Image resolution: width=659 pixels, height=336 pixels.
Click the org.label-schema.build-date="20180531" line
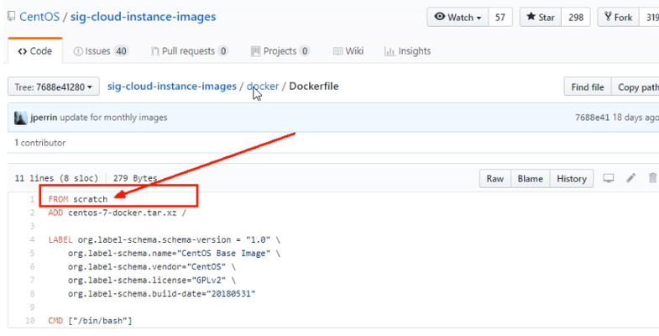162,293
